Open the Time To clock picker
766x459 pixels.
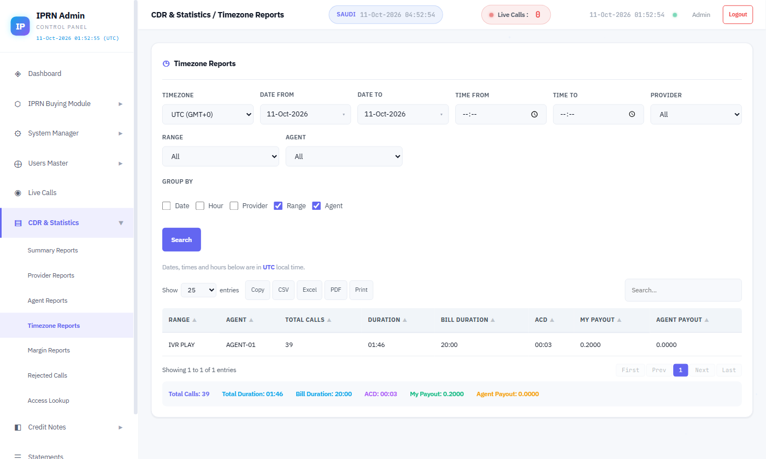pos(632,114)
